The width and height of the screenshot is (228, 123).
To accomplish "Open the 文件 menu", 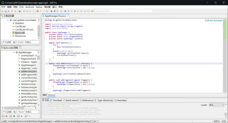I will click(3, 7).
